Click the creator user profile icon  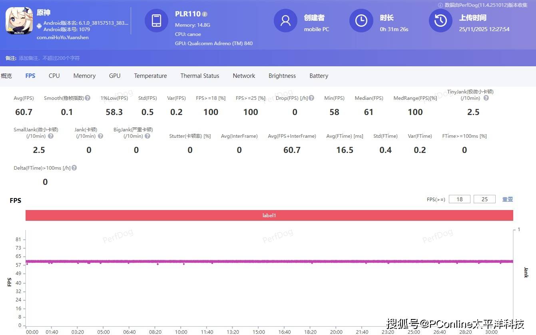[285, 20]
